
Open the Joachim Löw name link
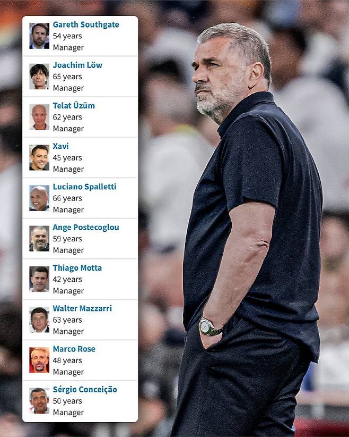point(77,65)
